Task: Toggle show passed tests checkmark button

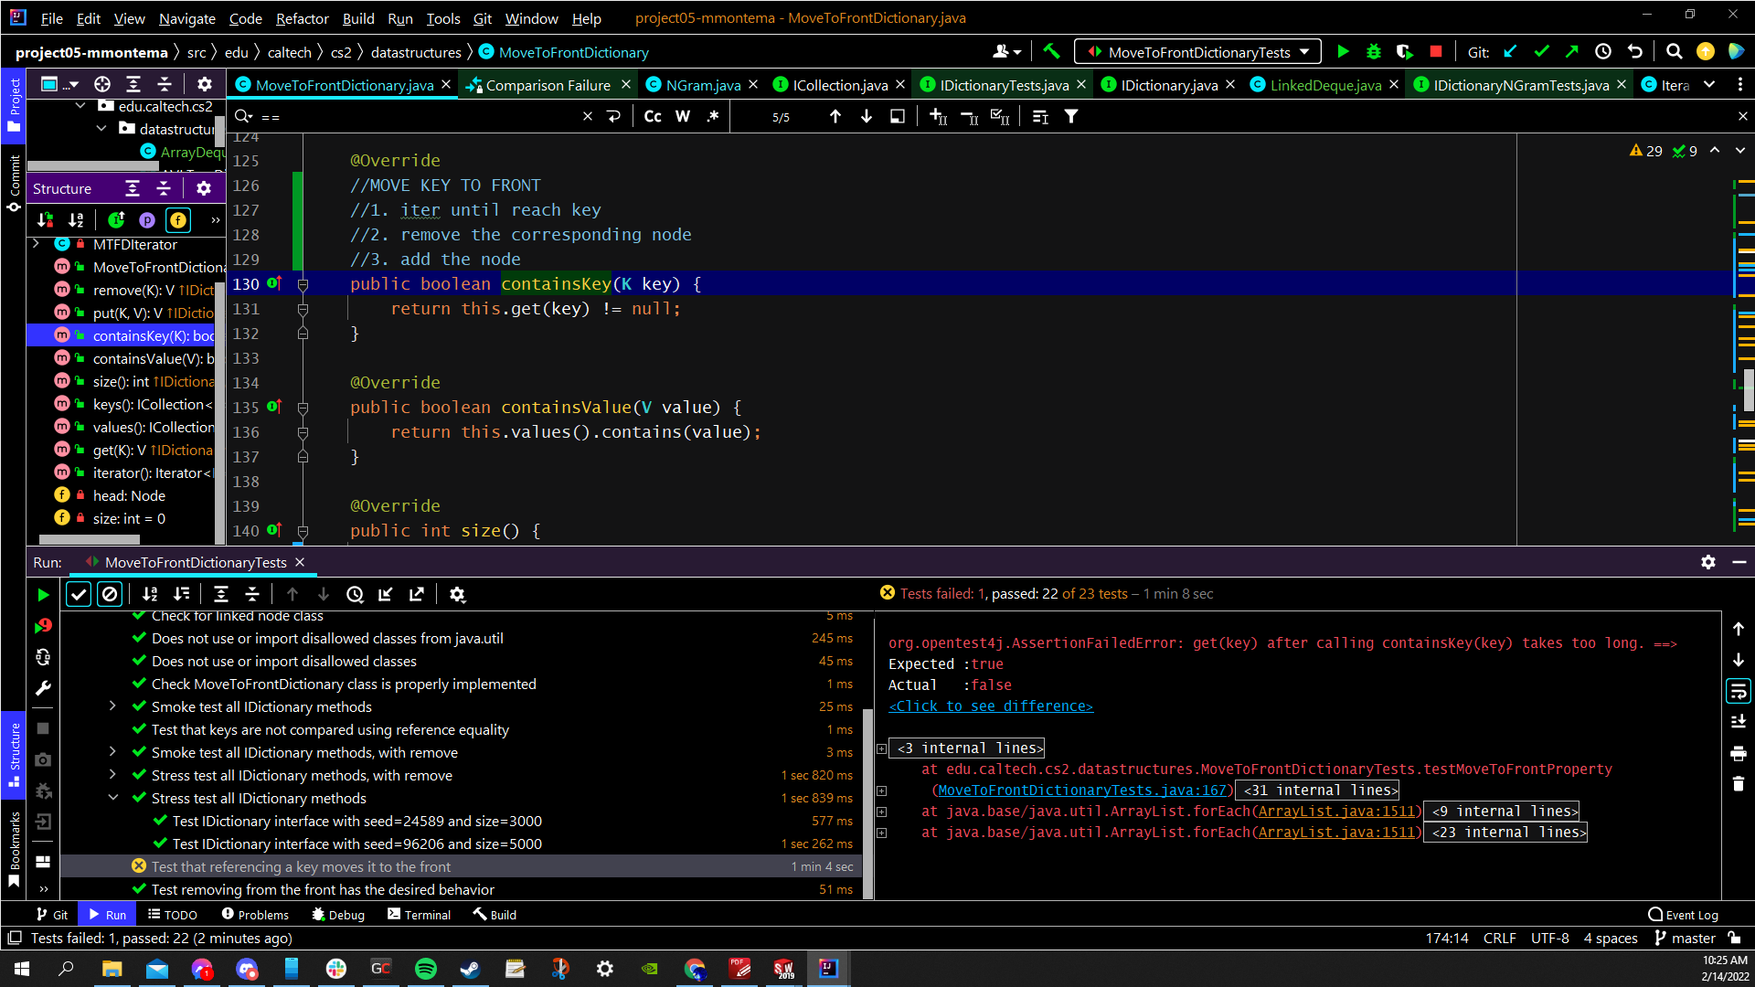Action: pos(79,594)
